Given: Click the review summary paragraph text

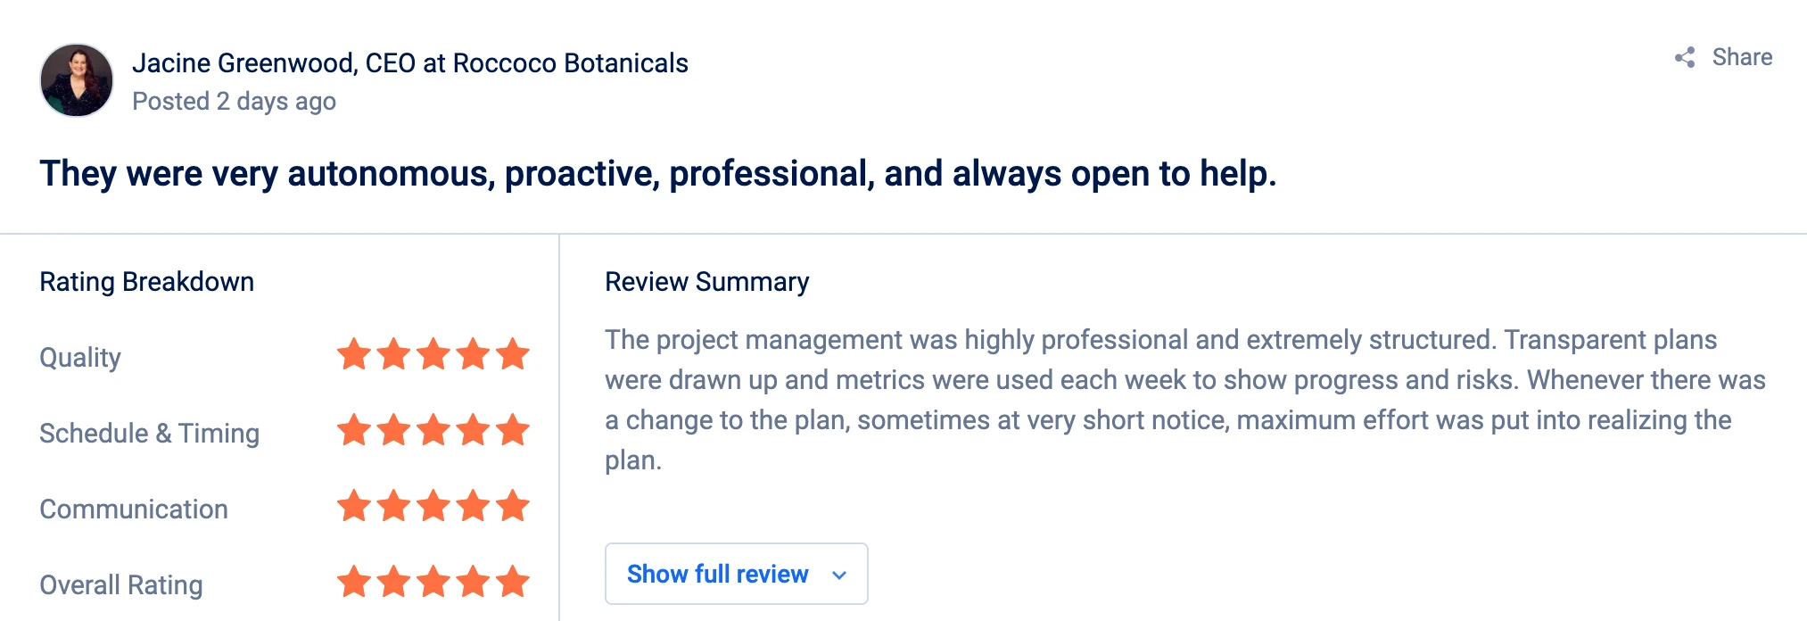Looking at the screenshot, I should (1185, 400).
